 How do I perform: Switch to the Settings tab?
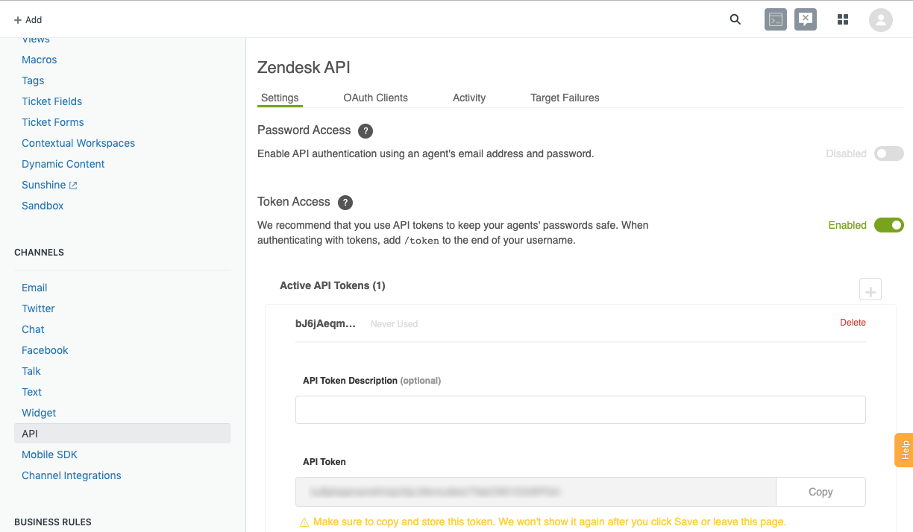[x=280, y=98]
